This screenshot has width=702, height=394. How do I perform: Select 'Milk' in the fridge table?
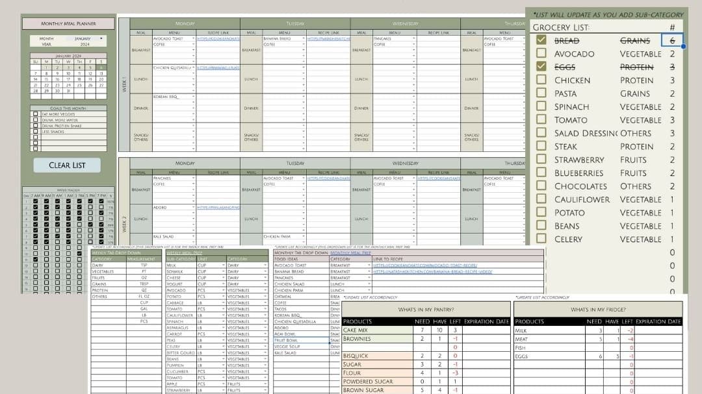[x=549, y=330]
